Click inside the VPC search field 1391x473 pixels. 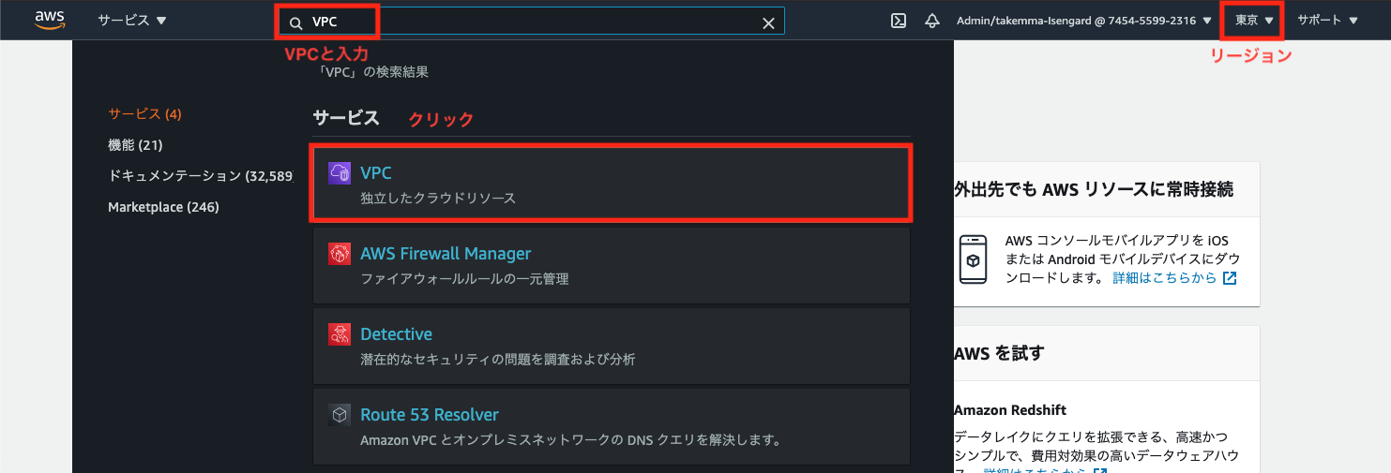(x=531, y=22)
